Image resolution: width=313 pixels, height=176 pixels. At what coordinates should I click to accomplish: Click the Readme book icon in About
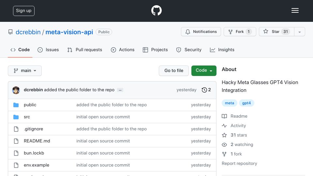pyautogui.click(x=224, y=116)
